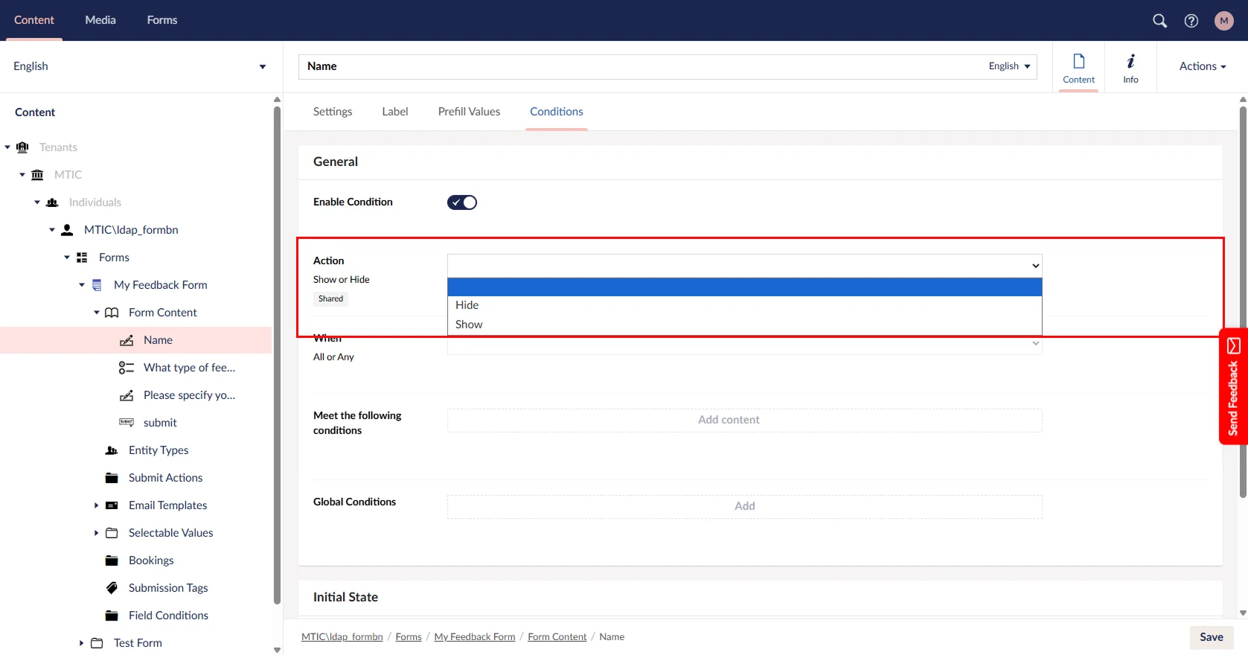Choose Show in the Action dropdown
The image size is (1248, 655).
pos(469,325)
